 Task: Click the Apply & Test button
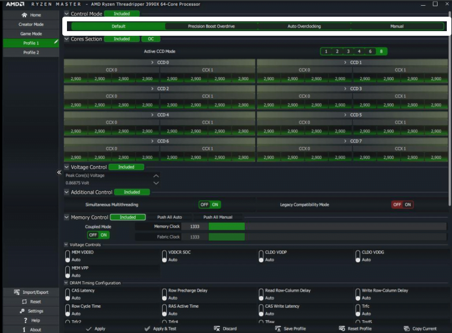coord(160,328)
